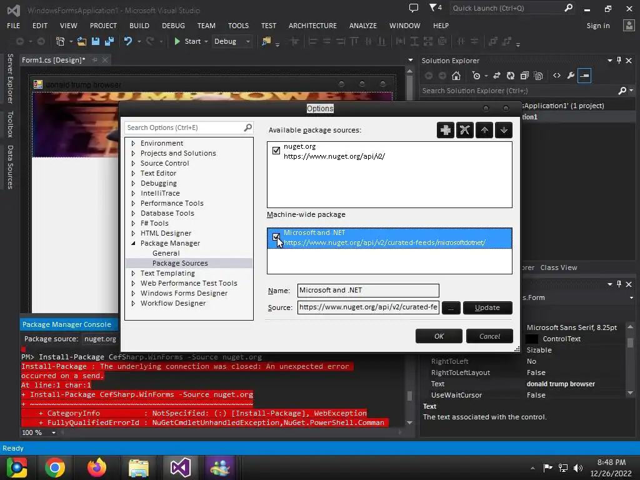Click the Update button for package source
The image size is (640, 480).
pyautogui.click(x=487, y=307)
